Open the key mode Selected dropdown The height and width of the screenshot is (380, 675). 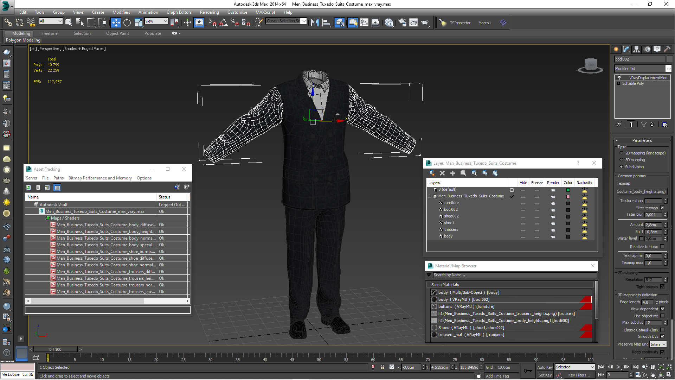coord(575,367)
